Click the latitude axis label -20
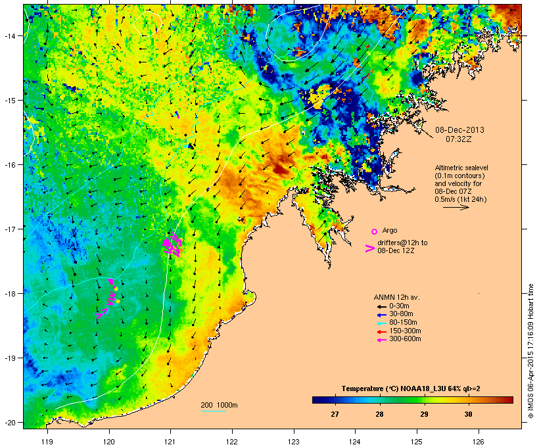This screenshot has width=539, height=447. click(x=9, y=423)
